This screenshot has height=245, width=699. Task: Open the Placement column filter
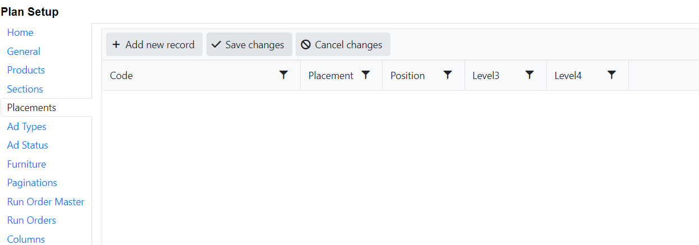pos(366,75)
